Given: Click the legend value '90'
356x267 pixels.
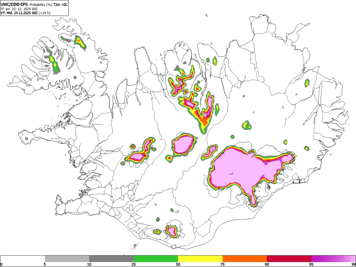Looking at the screenshot, I should pos(267,264).
